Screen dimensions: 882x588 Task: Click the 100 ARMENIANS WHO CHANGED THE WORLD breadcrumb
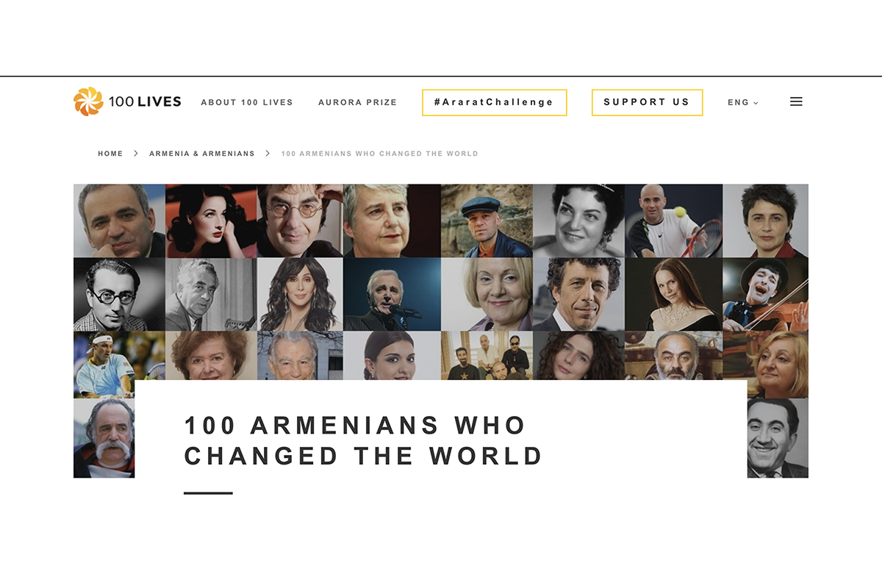(379, 154)
